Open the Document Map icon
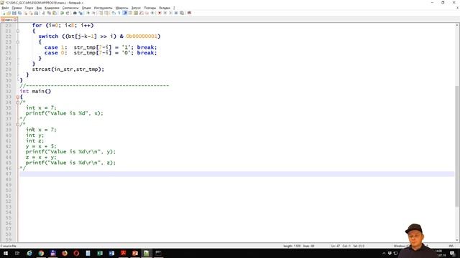Viewport: 460px width, 258px height. (x=136, y=13)
